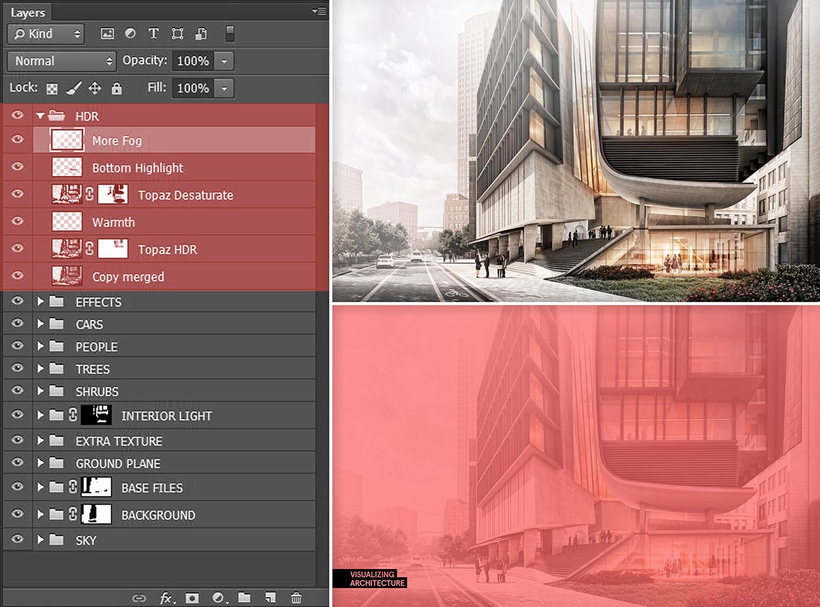The height and width of the screenshot is (607, 820).
Task: Open the Layers panel menu
Action: pos(320,11)
